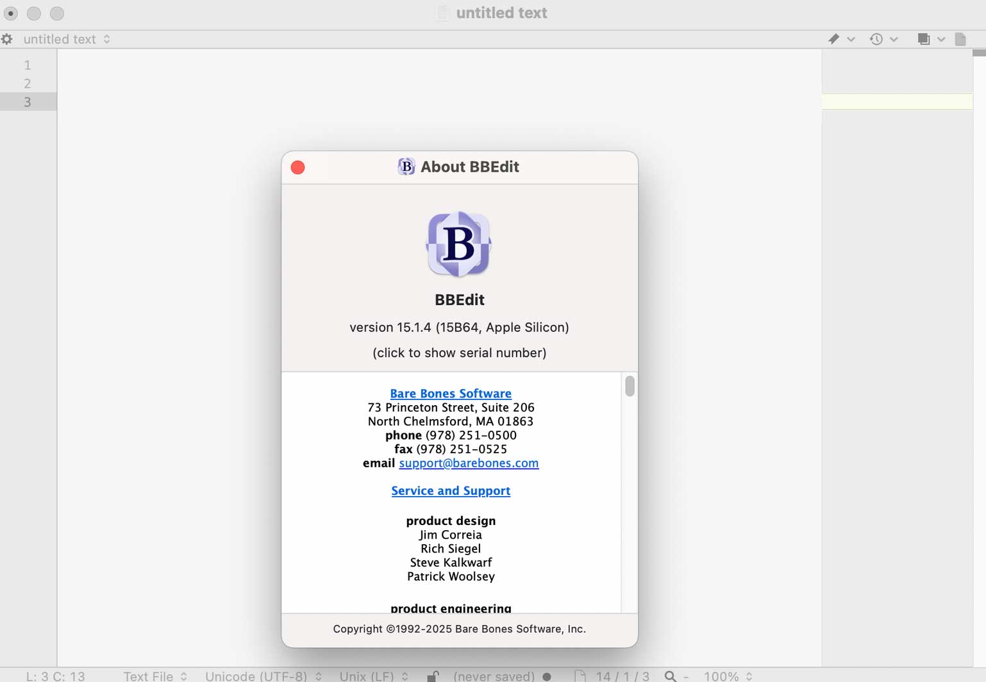Click line number 1 in gutter
The height and width of the screenshot is (682, 986).
(28, 65)
